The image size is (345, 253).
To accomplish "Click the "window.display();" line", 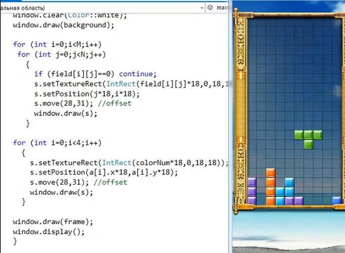I will 49,232.
